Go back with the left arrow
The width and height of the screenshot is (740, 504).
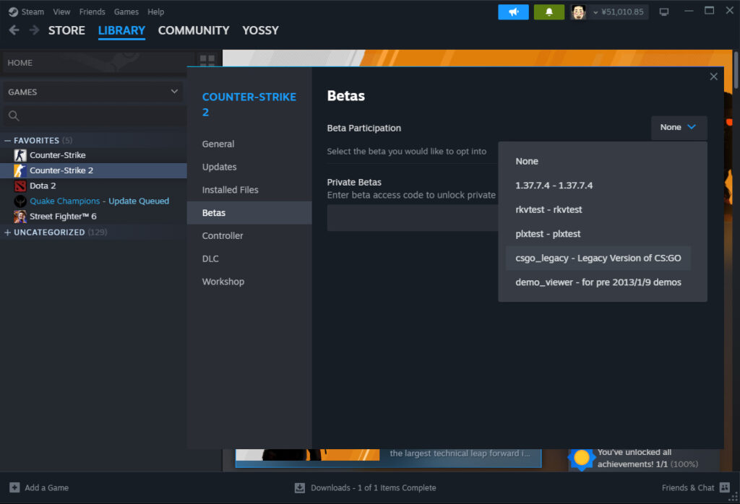(x=14, y=30)
